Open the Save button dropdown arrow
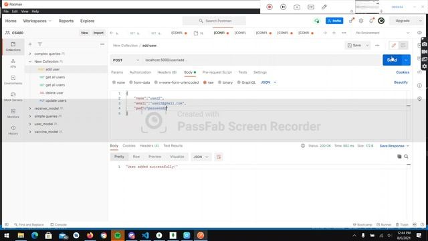This screenshot has width=428, height=241. coord(367,46)
